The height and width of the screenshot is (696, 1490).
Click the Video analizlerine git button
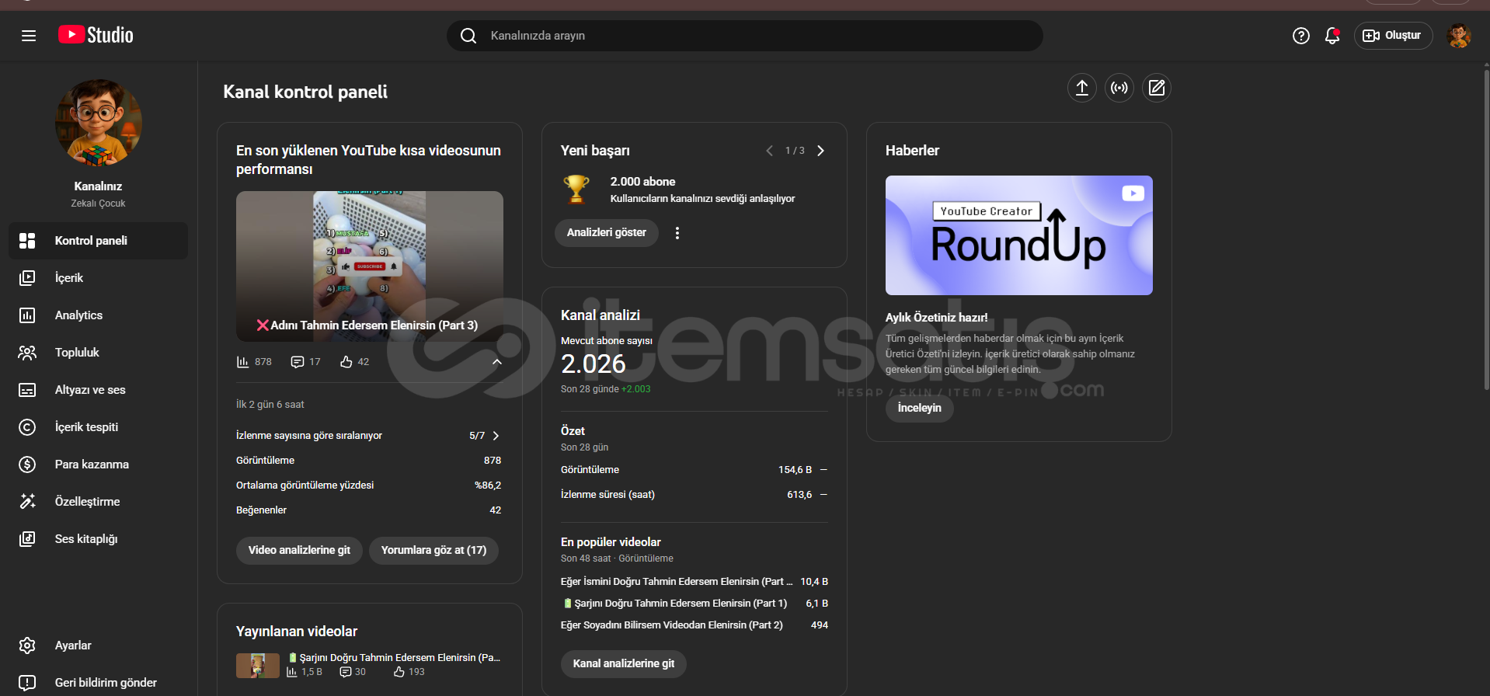click(299, 550)
